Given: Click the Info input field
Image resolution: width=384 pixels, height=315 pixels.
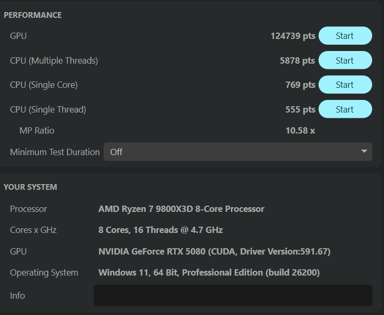Looking at the screenshot, I should [x=233, y=295].
